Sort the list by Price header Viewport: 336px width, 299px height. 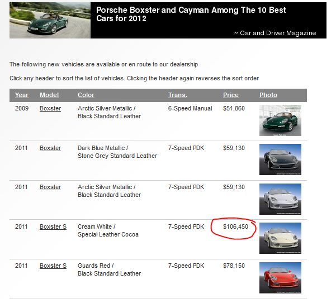(230, 95)
